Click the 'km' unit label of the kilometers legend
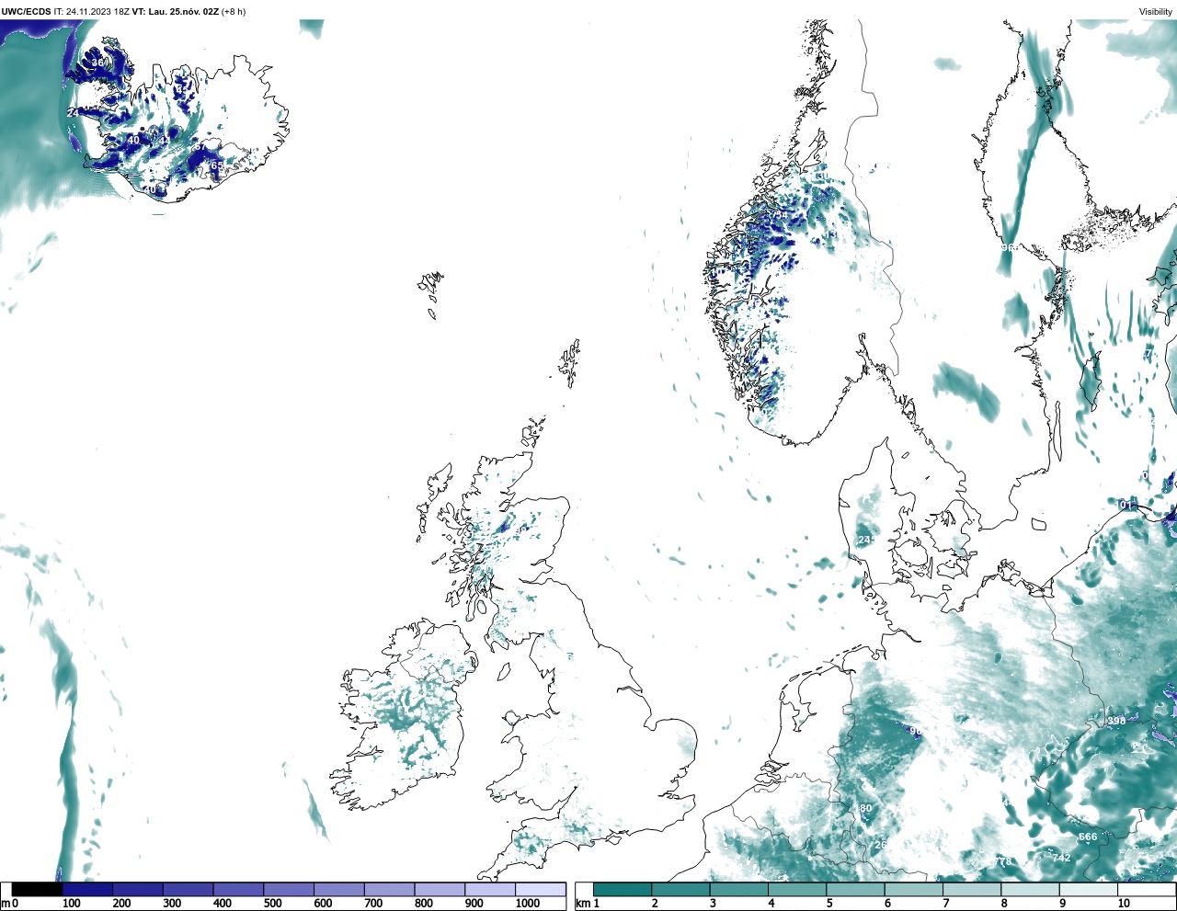This screenshot has width=1177, height=911. (x=582, y=904)
